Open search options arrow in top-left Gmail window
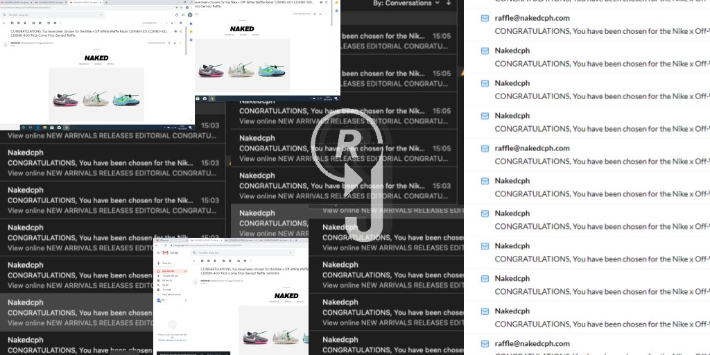 coord(101,15)
